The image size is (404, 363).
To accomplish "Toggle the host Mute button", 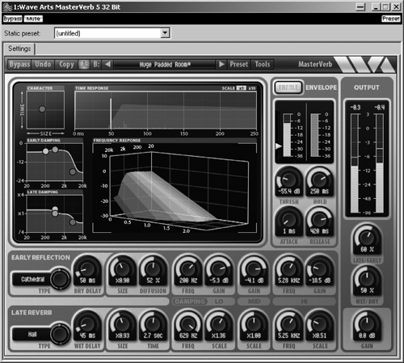I will [33, 19].
